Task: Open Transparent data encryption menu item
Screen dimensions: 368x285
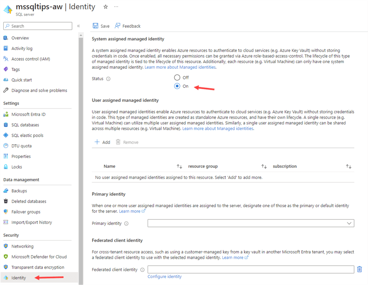Action: 38,267
